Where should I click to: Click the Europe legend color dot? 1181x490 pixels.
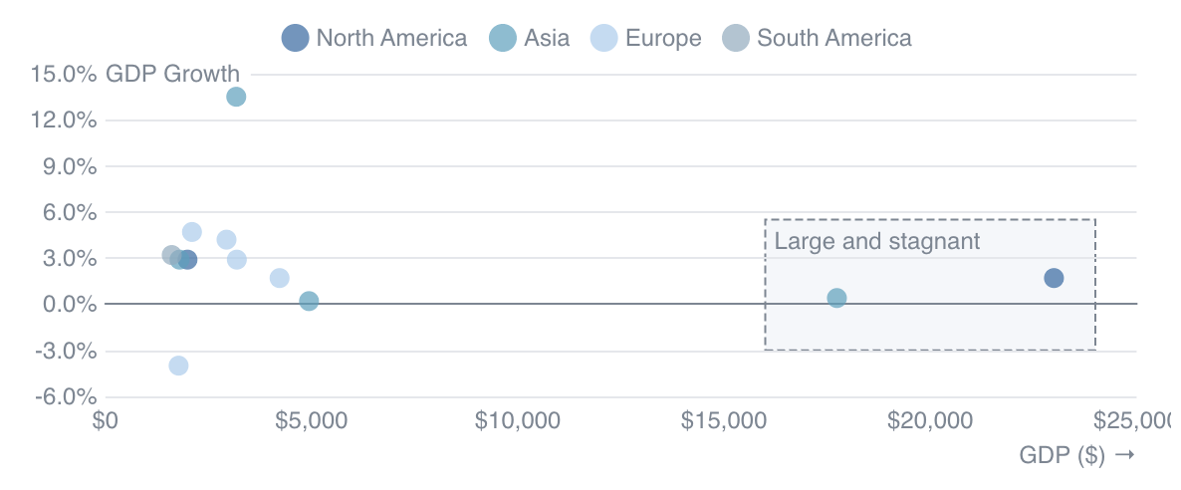tap(604, 39)
